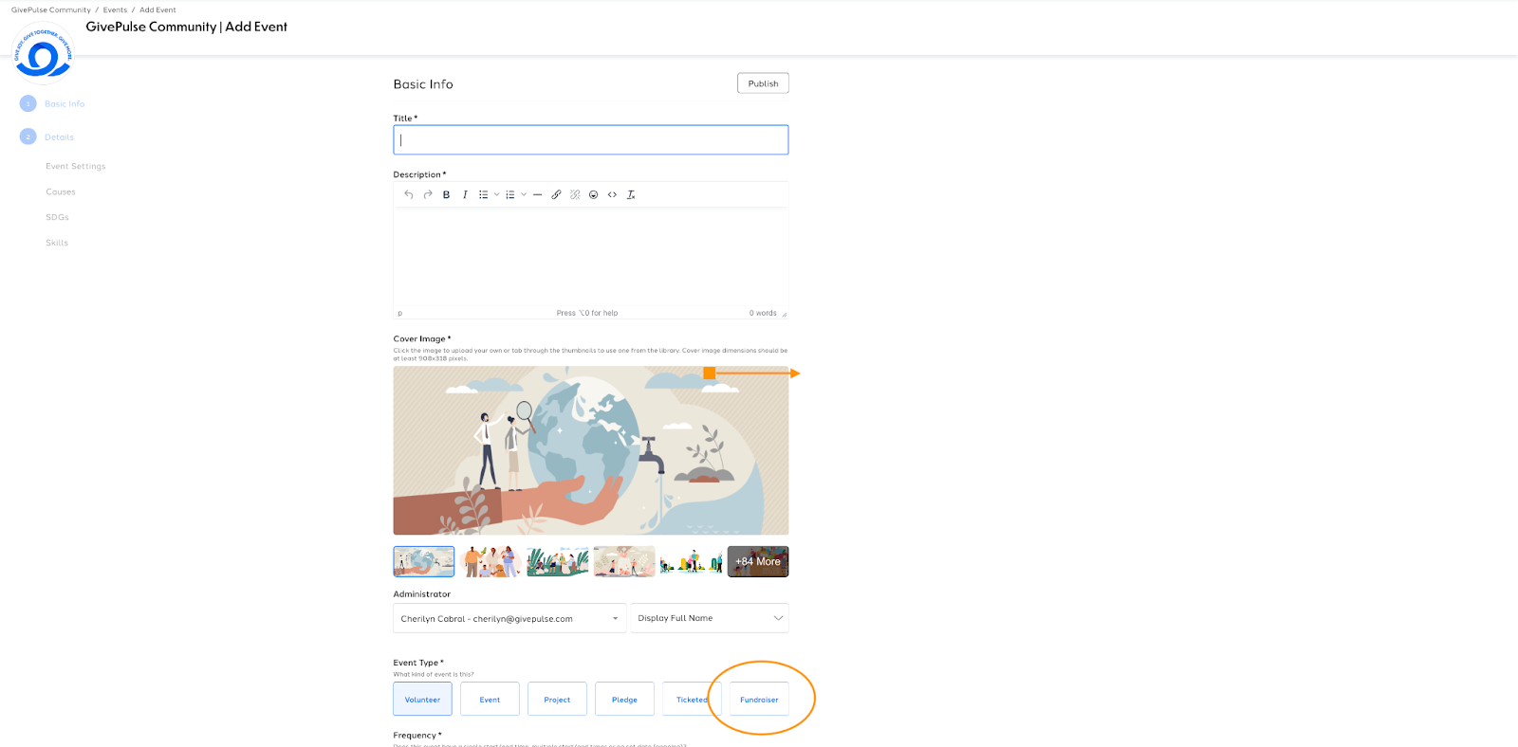Open the Administrator dropdown
The width and height of the screenshot is (1518, 747).
[509, 618]
